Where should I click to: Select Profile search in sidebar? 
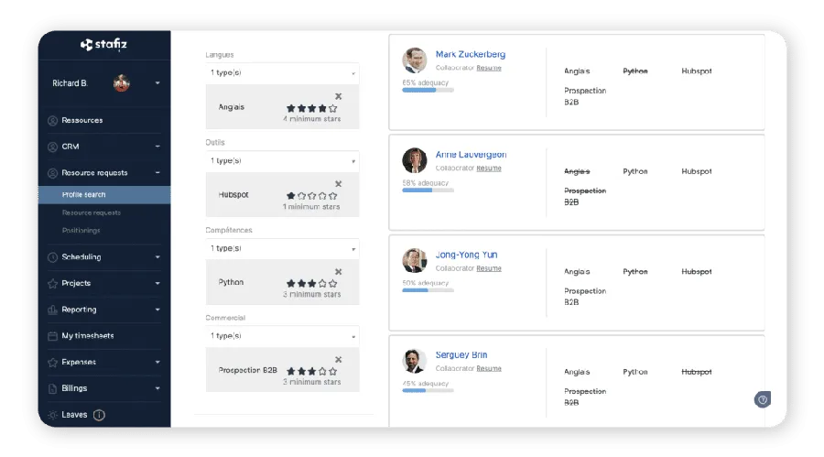tap(83, 194)
